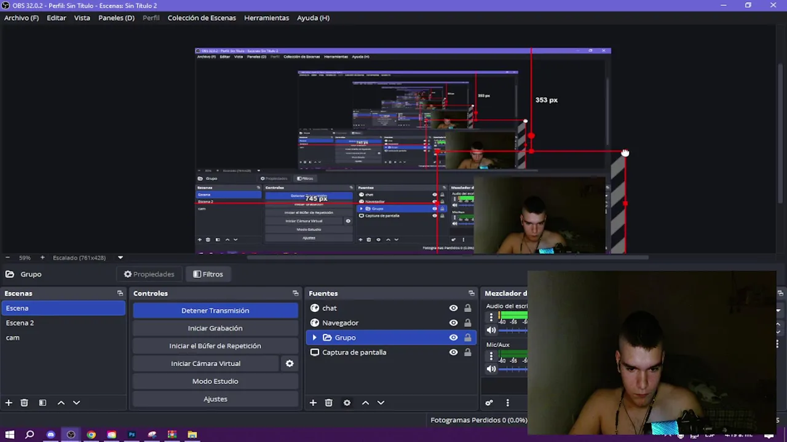This screenshot has height=442, width=787.
Task: Open Ajustes settings
Action: 215,399
